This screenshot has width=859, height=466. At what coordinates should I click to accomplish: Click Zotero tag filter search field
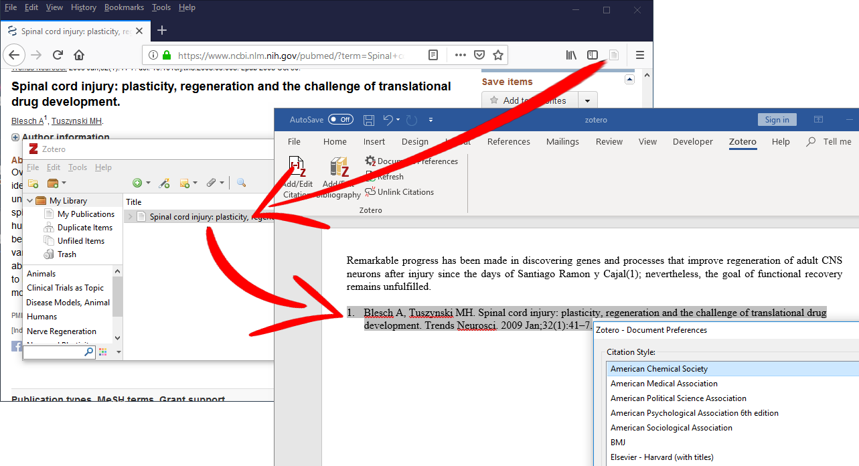click(x=59, y=352)
